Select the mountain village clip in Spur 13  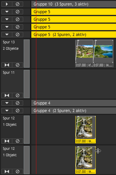click(84, 54)
